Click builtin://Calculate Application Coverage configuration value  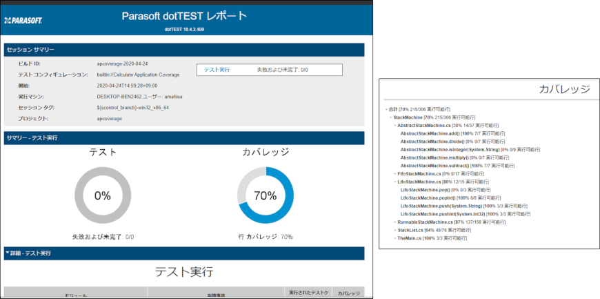click(x=138, y=75)
